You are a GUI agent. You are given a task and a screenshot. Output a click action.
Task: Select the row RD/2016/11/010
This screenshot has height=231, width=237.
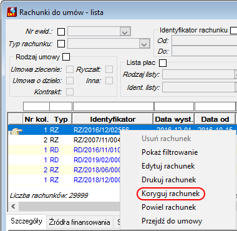(x=64, y=150)
